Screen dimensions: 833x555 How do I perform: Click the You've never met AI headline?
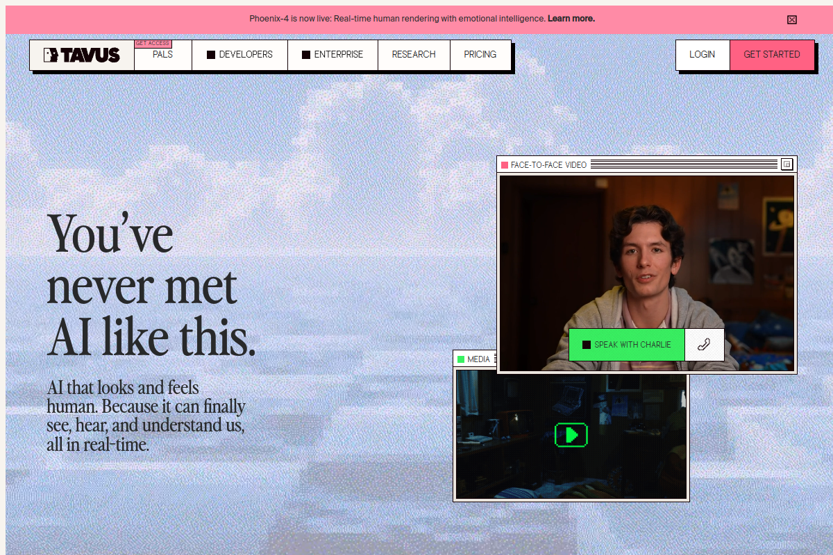pyautogui.click(x=151, y=284)
